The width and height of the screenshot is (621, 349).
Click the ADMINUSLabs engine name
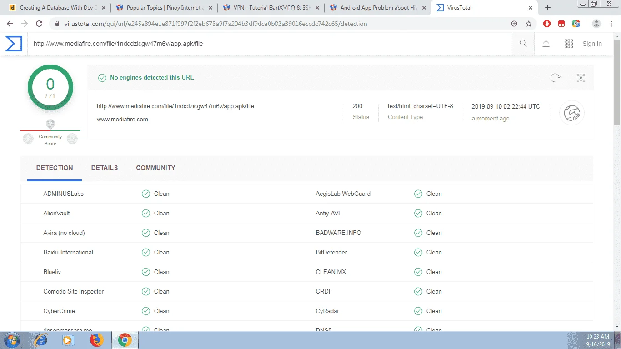point(64,194)
